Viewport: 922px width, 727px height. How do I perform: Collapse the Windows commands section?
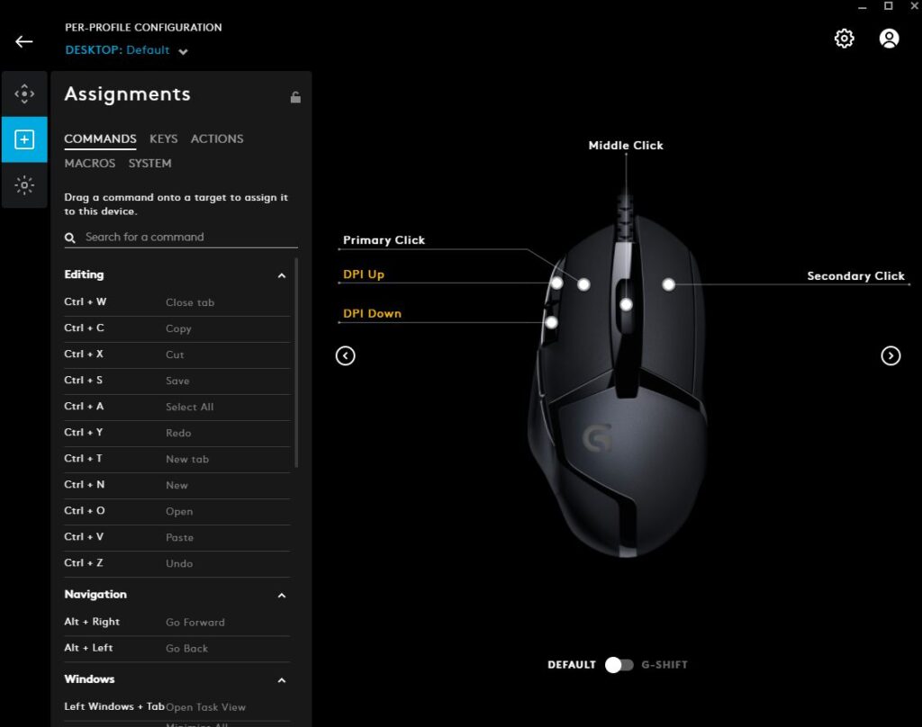click(282, 680)
